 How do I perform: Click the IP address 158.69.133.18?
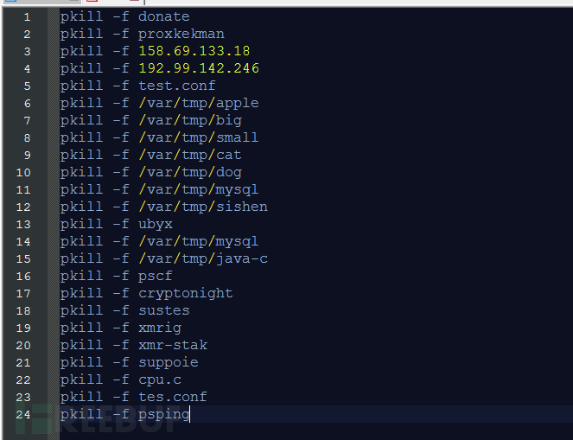194,51
